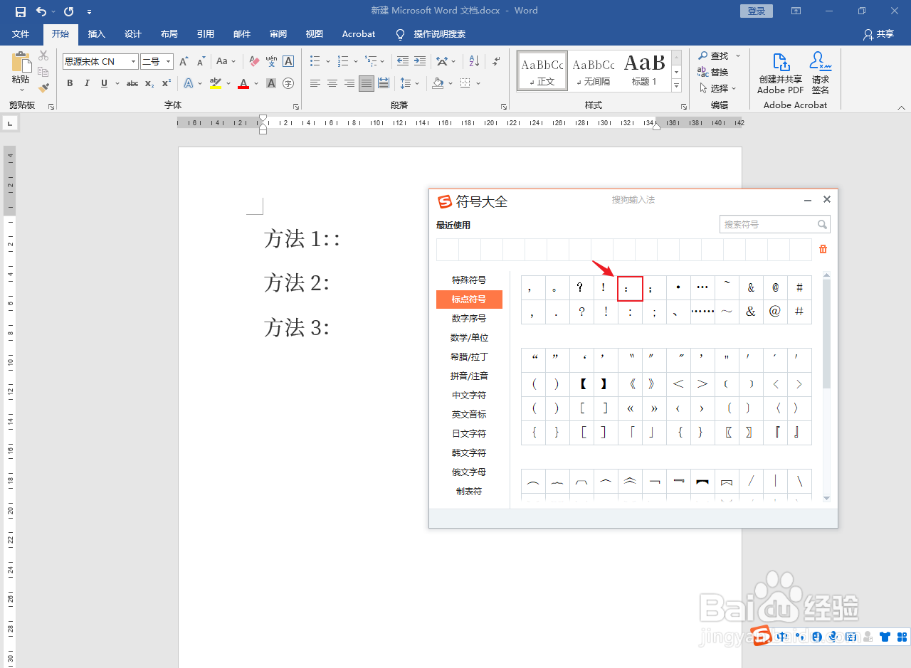911x668 pixels.
Task: Click the 登录 button in title bar
Action: [756, 11]
